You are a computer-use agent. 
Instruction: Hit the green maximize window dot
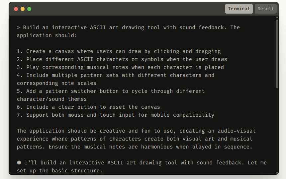coord(29,9)
